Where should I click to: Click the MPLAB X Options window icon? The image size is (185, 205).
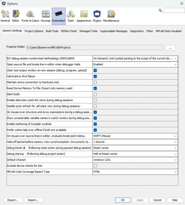[4, 3]
